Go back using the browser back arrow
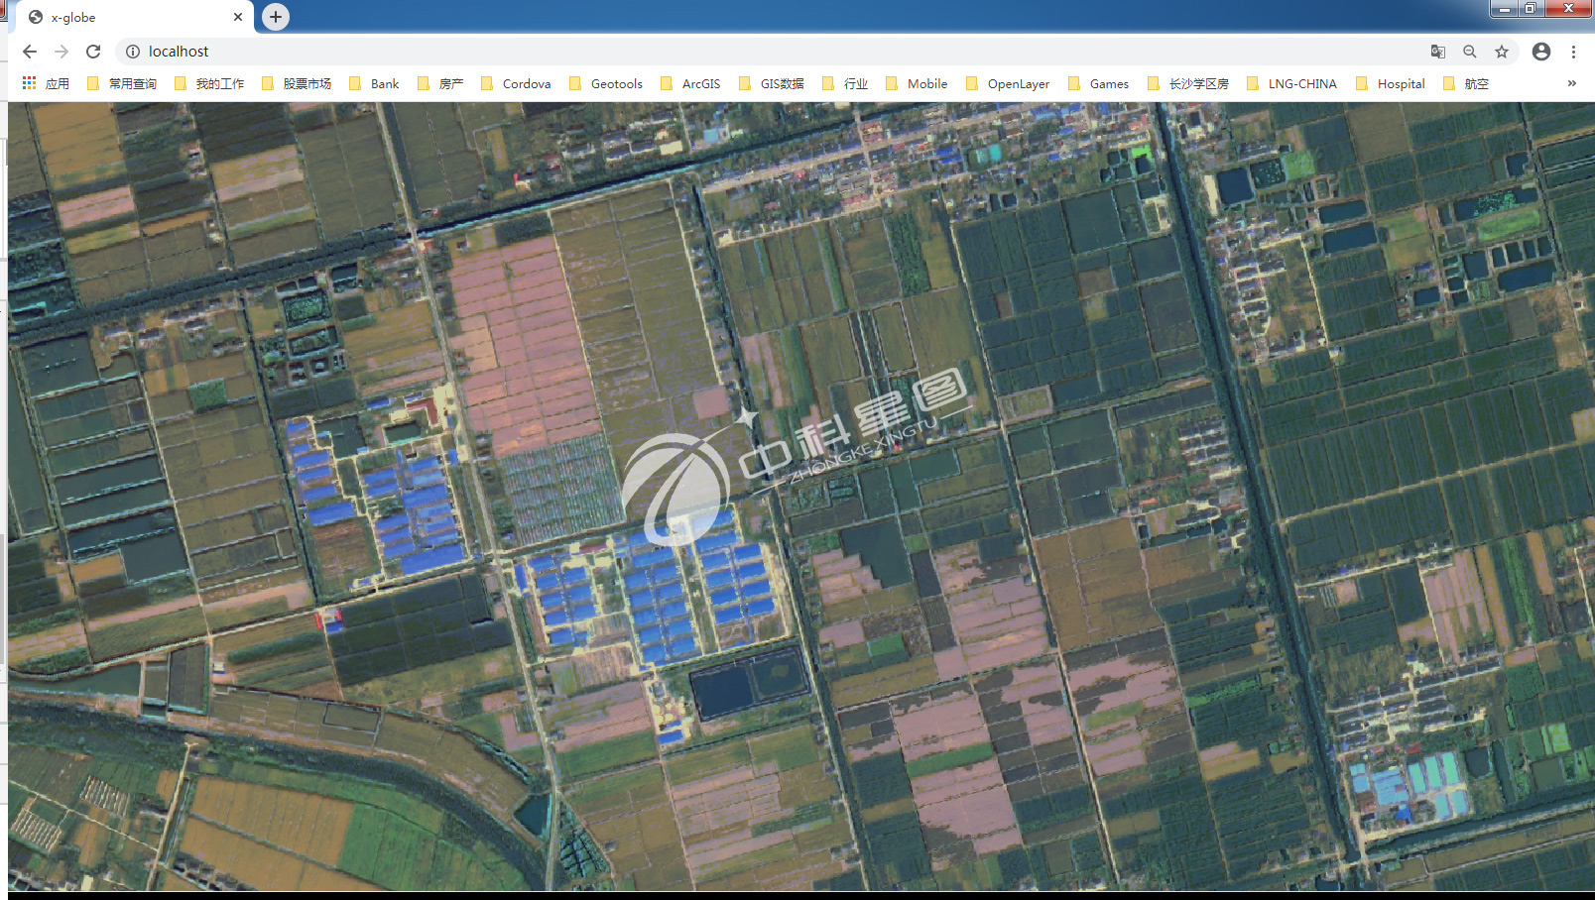 coord(30,52)
